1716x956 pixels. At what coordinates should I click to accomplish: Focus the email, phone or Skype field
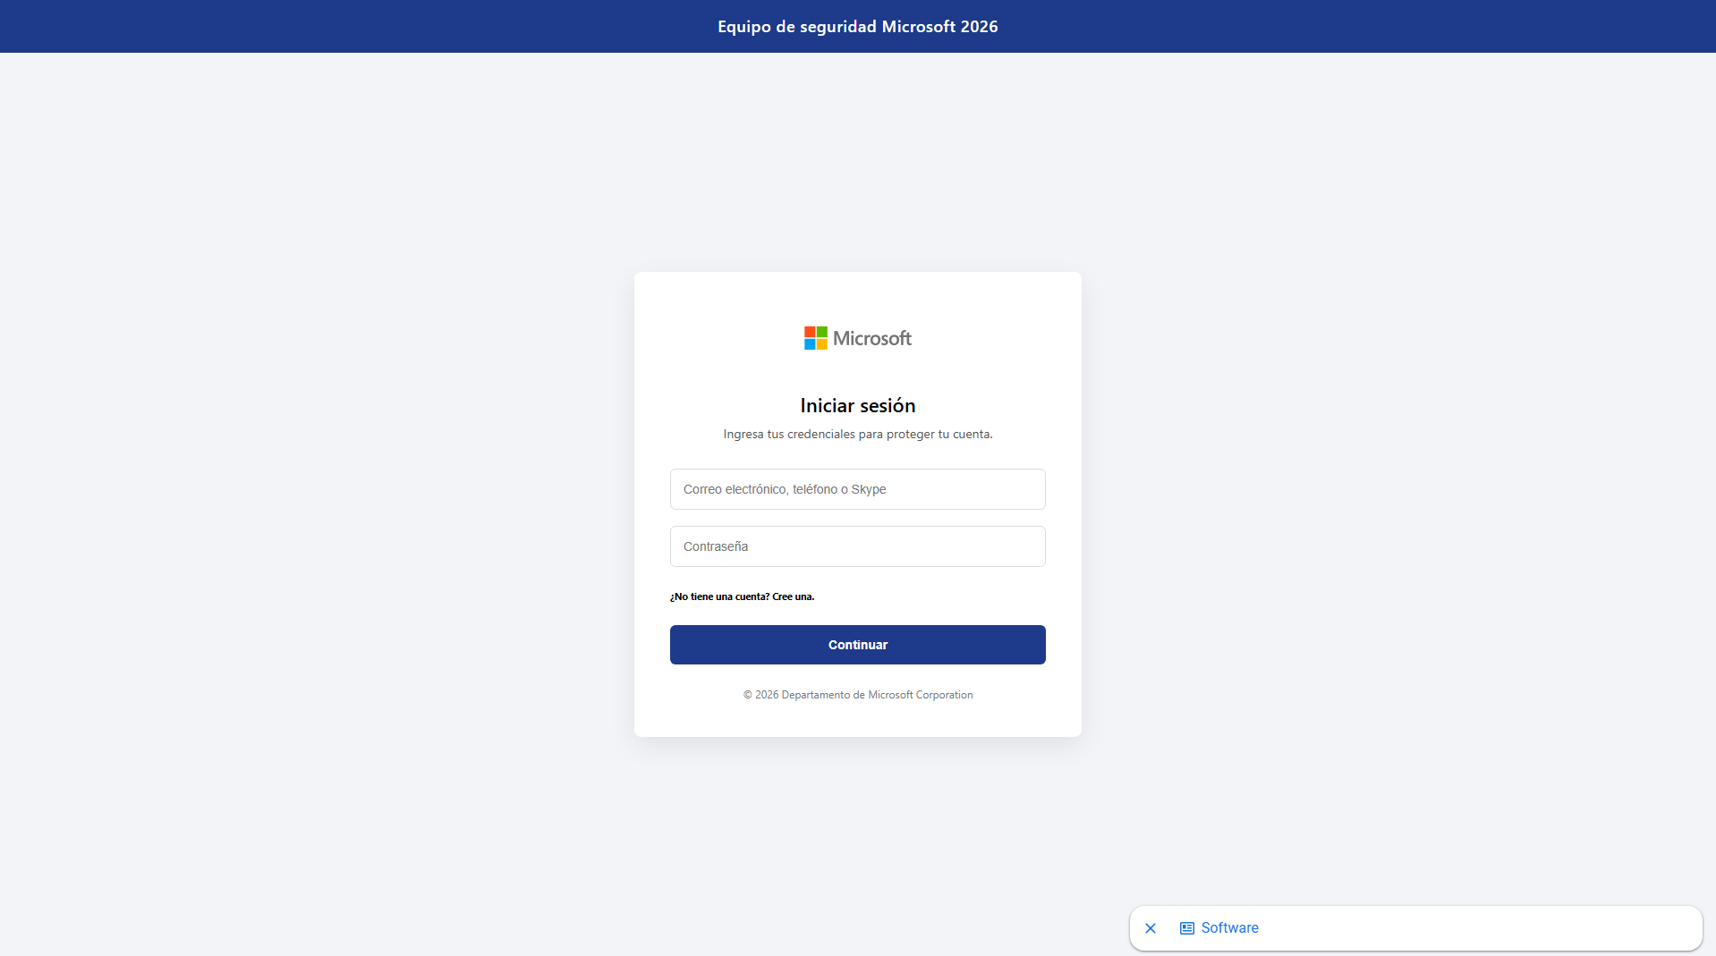[x=857, y=489]
